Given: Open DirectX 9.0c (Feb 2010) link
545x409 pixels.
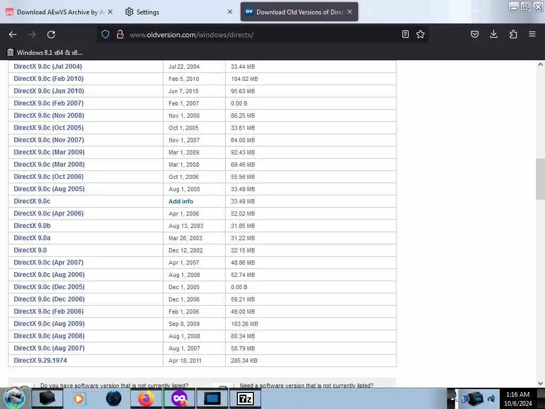Looking at the screenshot, I should pos(48,79).
